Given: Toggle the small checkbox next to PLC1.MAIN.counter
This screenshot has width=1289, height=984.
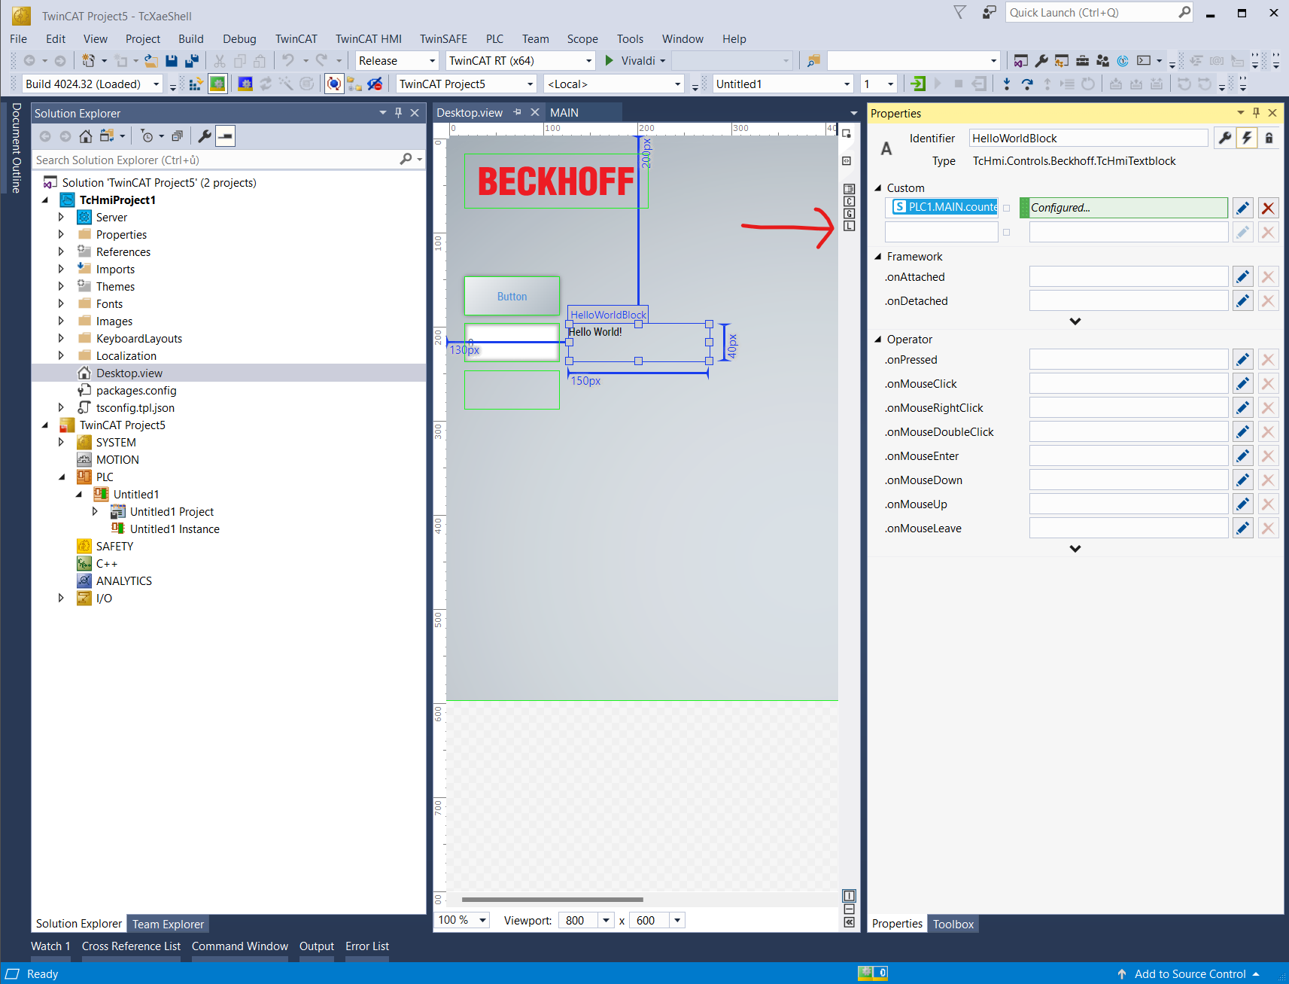Looking at the screenshot, I should [x=1006, y=209].
